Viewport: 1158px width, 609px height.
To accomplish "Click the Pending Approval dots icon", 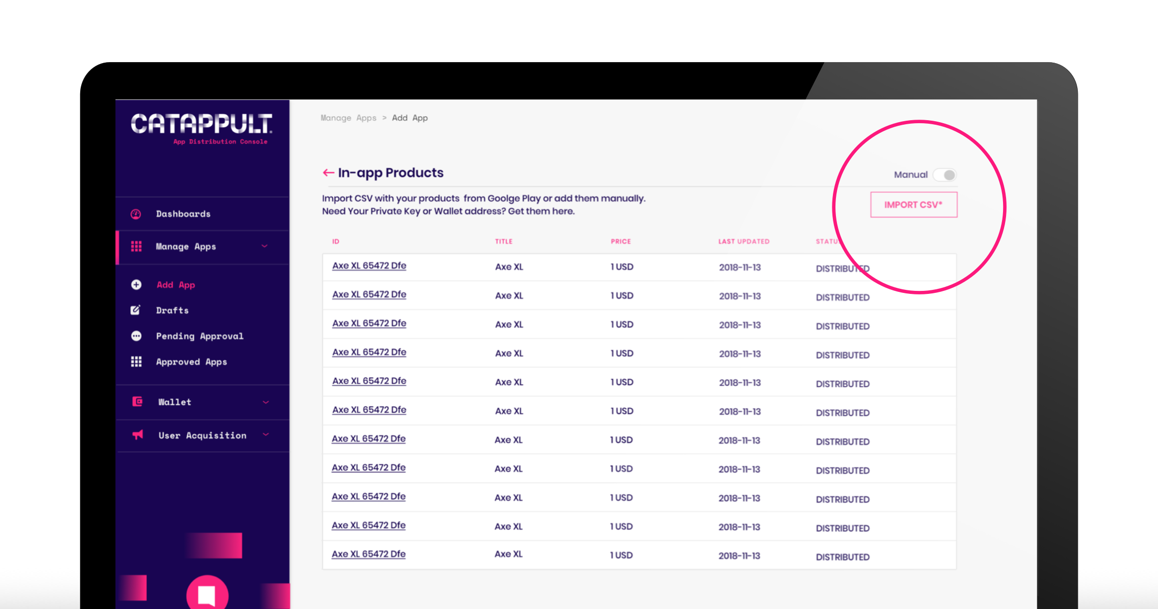I will point(136,336).
